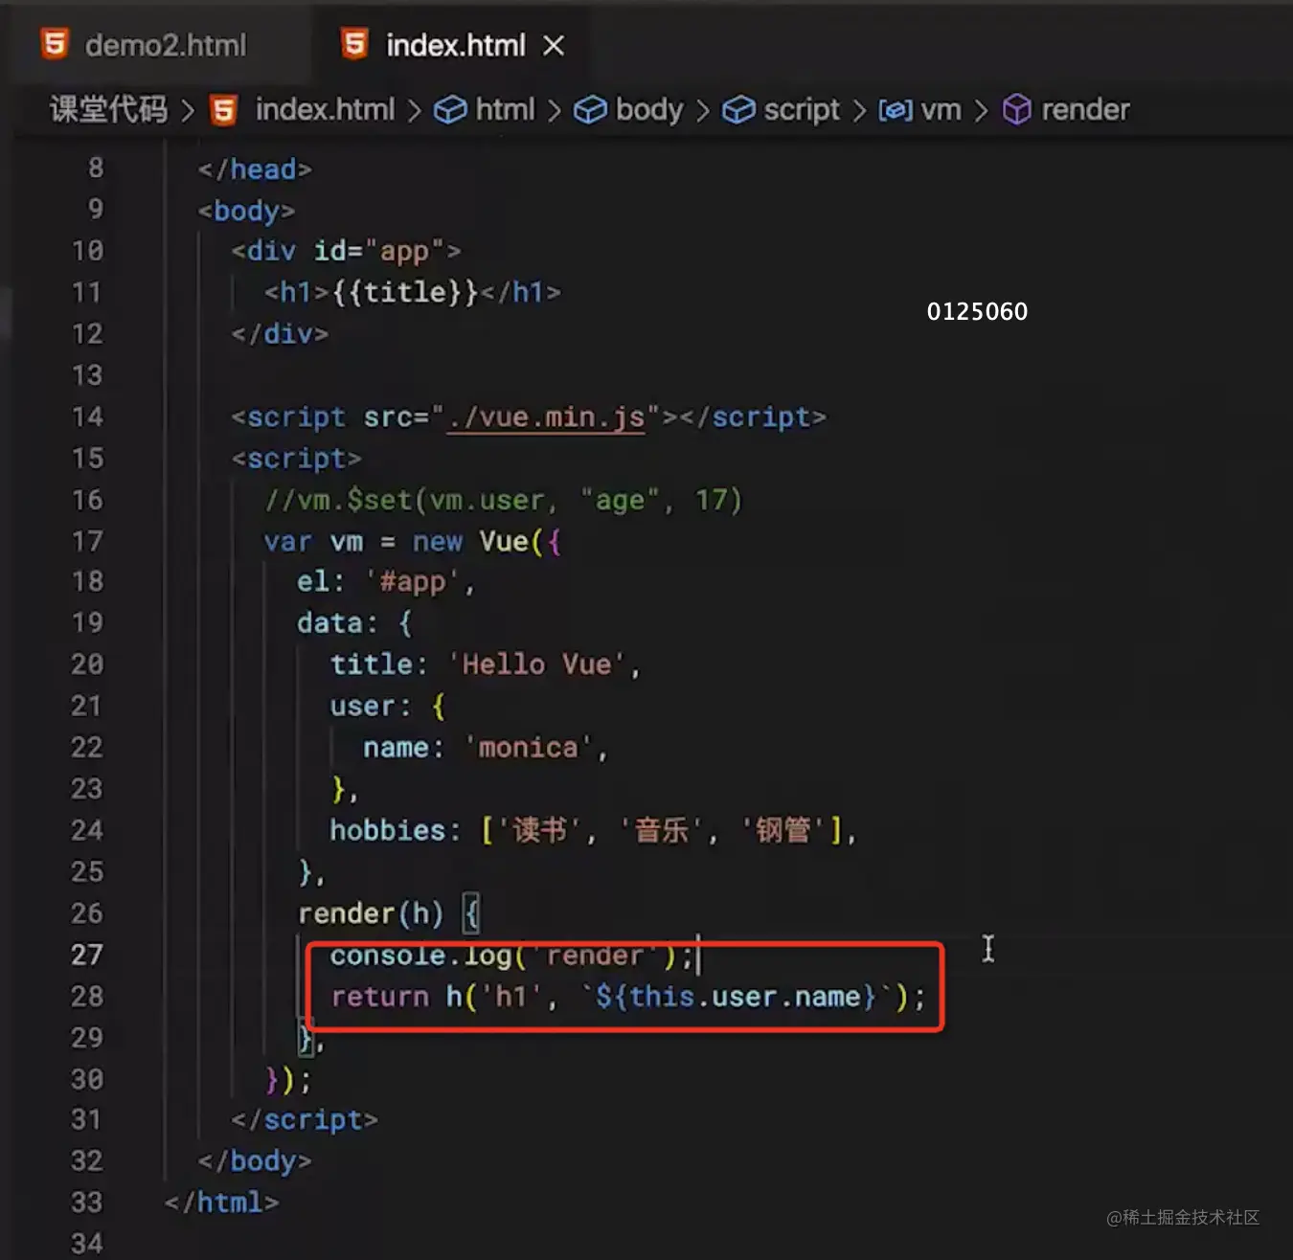Select the html breadcrumb segment
The width and height of the screenshot is (1293, 1260).
[506, 110]
